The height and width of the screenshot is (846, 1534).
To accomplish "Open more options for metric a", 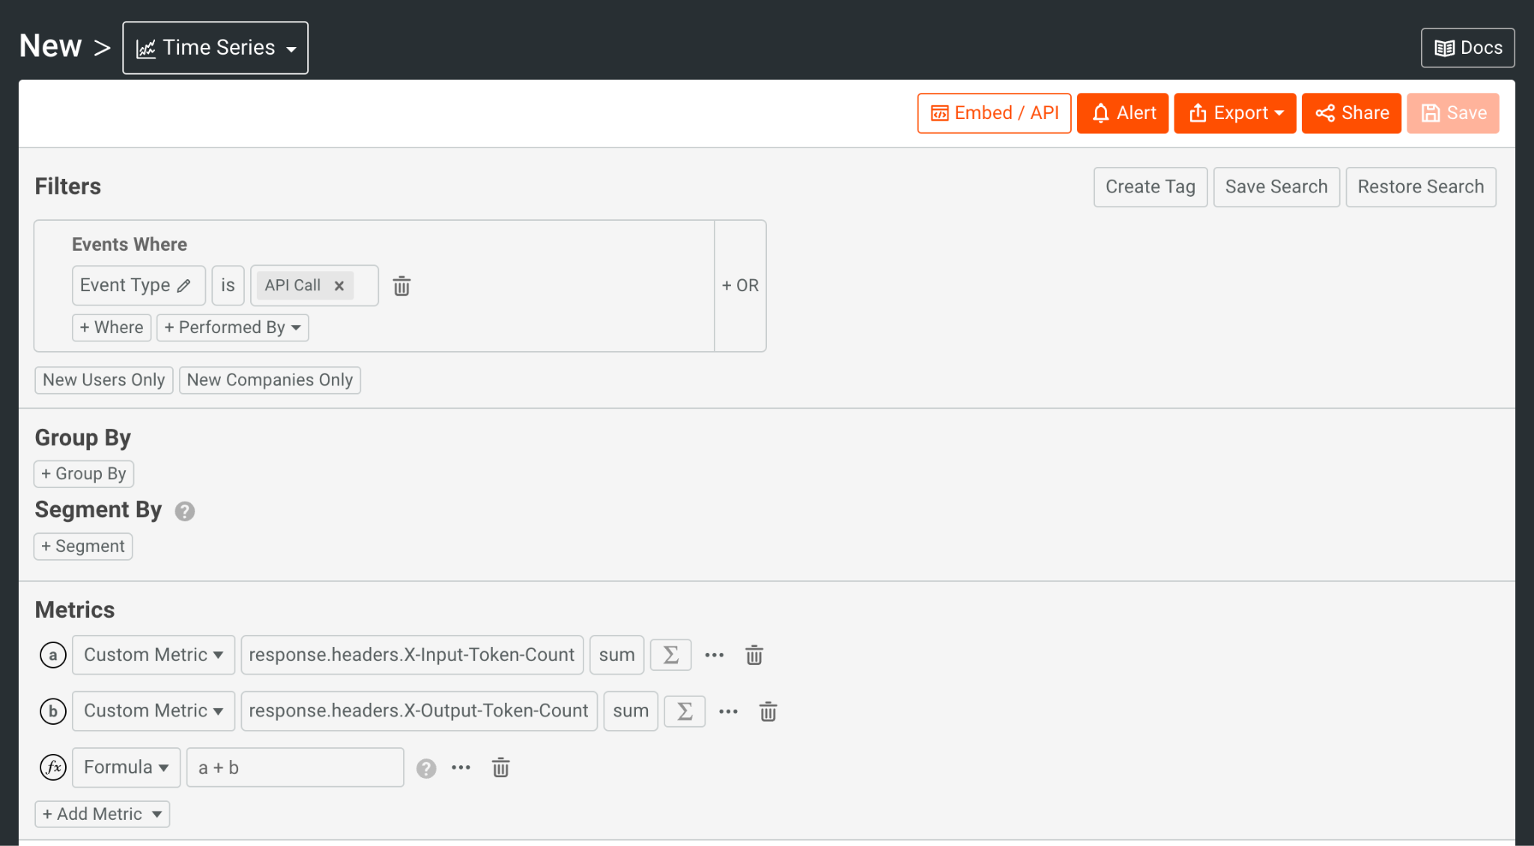I will tap(715, 655).
